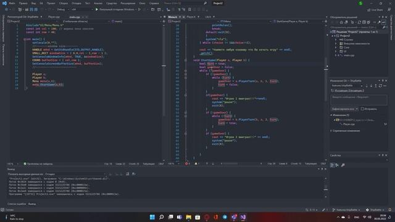Expand the Core folder in Solution Explorer
This screenshot has width=395, height=222.
pos(336,47)
